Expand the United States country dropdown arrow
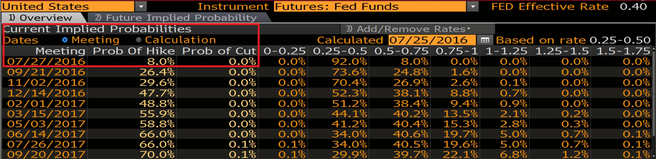Viewport: 656px width, 159px height. [x=141, y=6]
